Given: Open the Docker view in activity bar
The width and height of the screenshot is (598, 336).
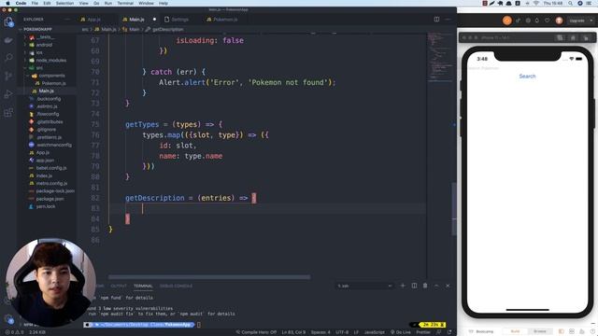Looking at the screenshot, I should coord(8,40).
